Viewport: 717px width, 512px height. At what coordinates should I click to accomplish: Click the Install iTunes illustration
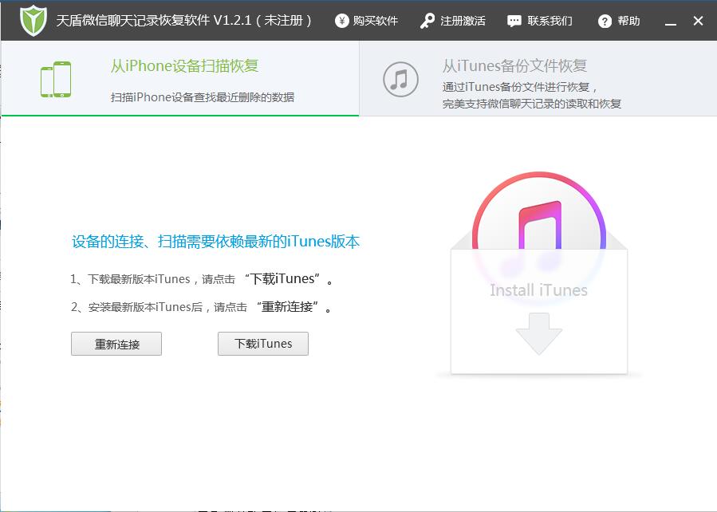[538, 274]
